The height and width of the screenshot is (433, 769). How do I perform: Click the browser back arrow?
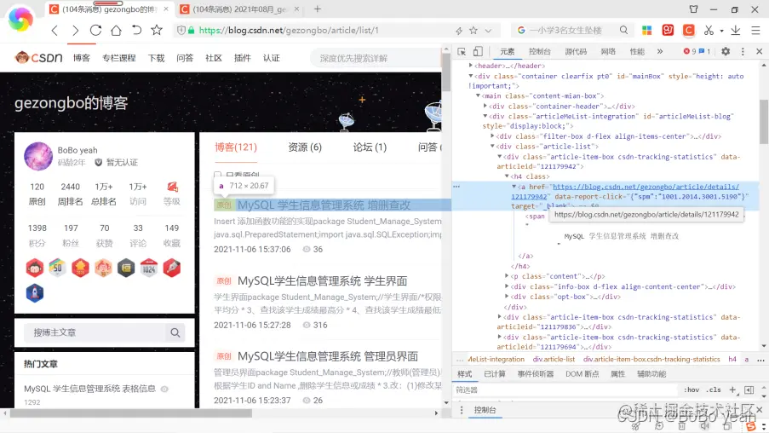55,31
